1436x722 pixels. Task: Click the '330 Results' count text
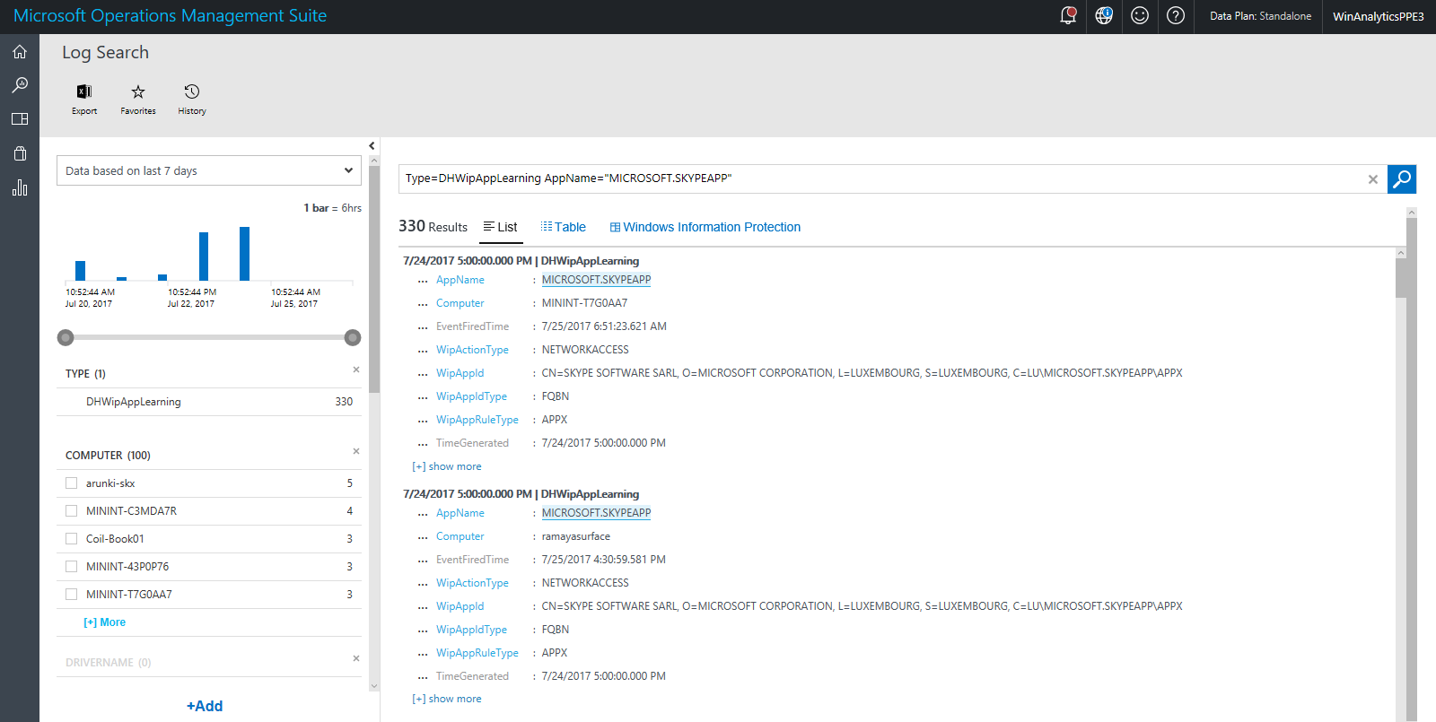433,226
